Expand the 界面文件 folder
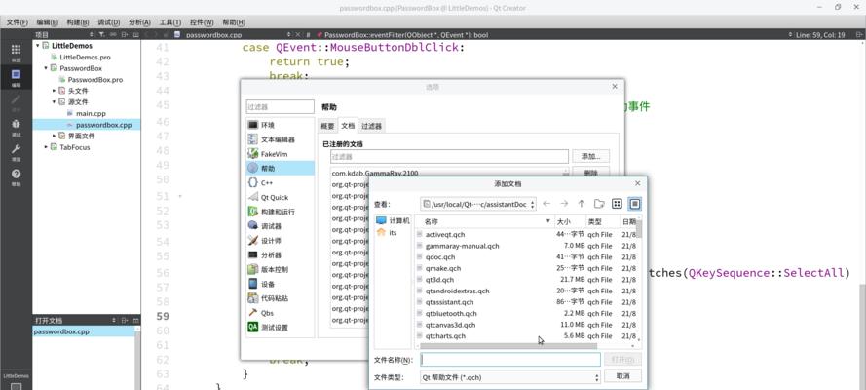 [x=55, y=136]
